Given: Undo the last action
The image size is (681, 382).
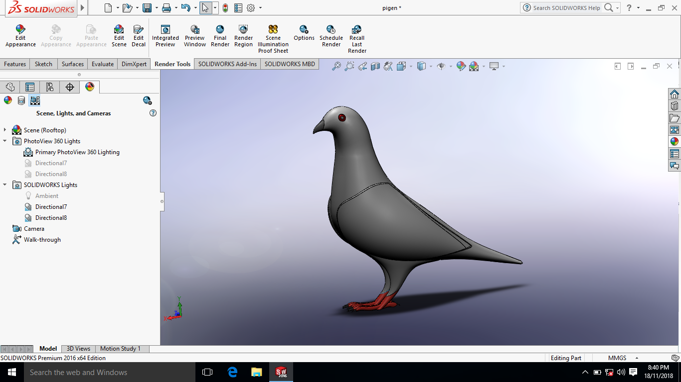Looking at the screenshot, I should click(185, 8).
